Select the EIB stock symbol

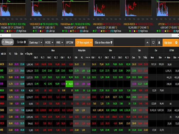[1, 84]
